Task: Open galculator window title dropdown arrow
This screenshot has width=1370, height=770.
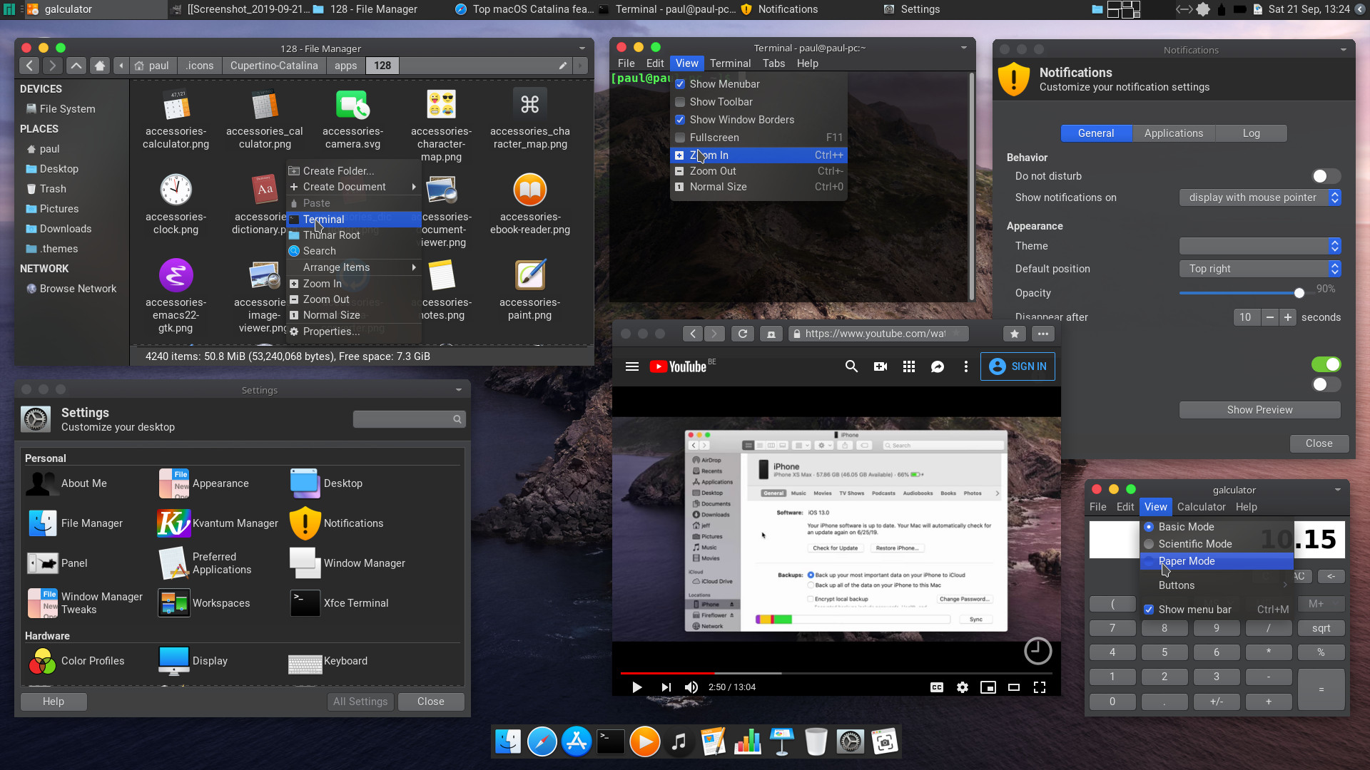Action: point(1338,490)
